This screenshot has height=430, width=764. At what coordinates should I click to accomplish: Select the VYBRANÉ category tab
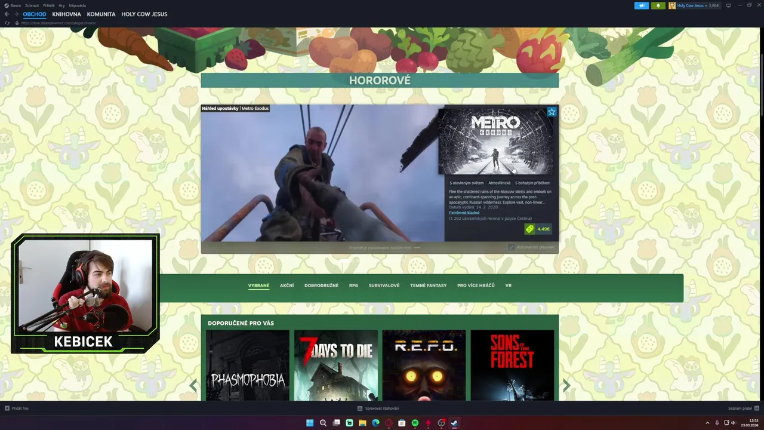[x=258, y=285]
